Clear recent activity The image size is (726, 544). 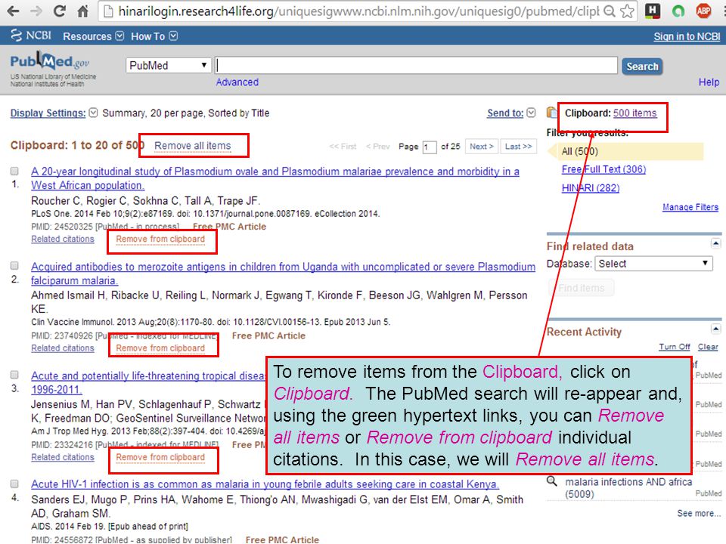click(x=708, y=347)
